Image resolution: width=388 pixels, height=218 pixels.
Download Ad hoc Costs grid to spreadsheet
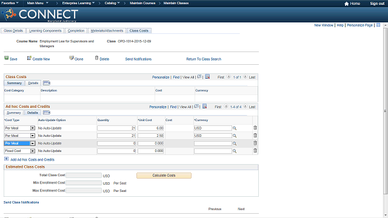(204, 107)
